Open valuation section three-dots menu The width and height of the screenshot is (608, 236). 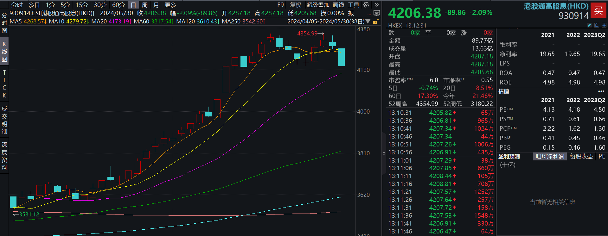601,91
